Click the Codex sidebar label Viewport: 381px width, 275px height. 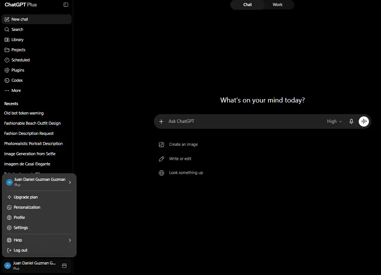[x=17, y=80]
